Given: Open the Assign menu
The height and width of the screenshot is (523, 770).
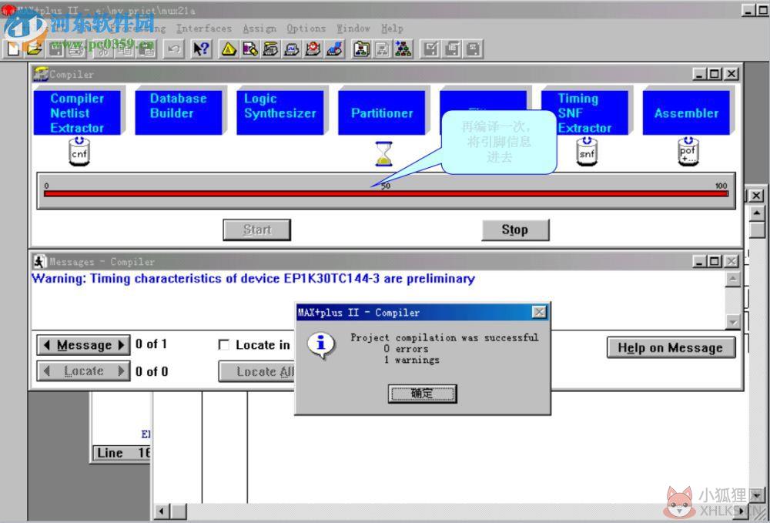Looking at the screenshot, I should point(259,28).
